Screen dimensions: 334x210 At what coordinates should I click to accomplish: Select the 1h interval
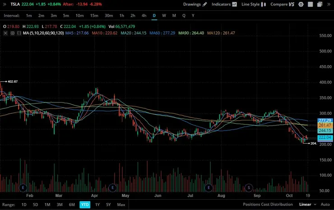pyautogui.click(x=121, y=15)
